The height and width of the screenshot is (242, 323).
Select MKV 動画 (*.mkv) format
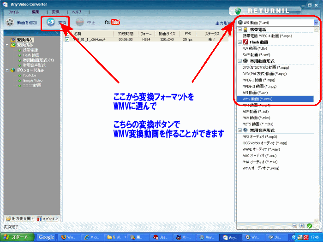256,118
